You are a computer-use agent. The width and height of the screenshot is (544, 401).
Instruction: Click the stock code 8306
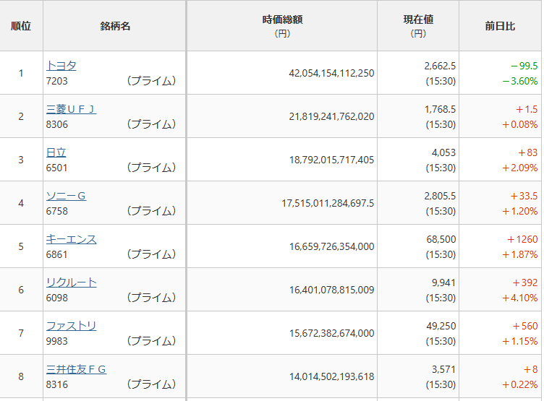(57, 124)
